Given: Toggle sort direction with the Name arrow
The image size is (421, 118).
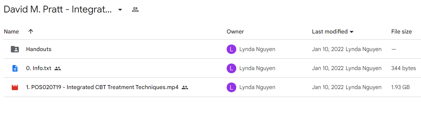Looking at the screenshot, I should 31,31.
